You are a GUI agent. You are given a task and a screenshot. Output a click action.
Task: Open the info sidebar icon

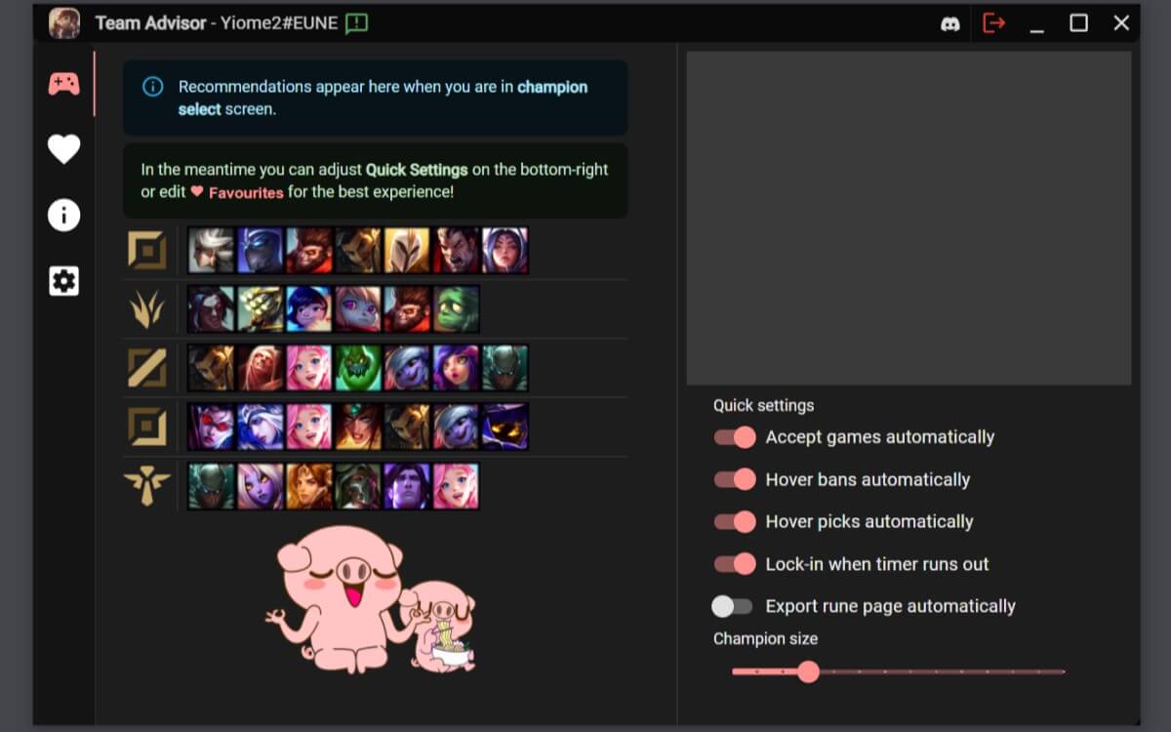[64, 215]
